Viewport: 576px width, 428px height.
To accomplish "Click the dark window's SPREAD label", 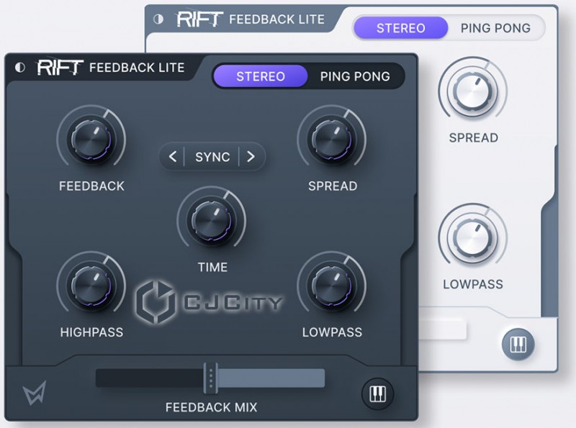I will click(x=333, y=186).
